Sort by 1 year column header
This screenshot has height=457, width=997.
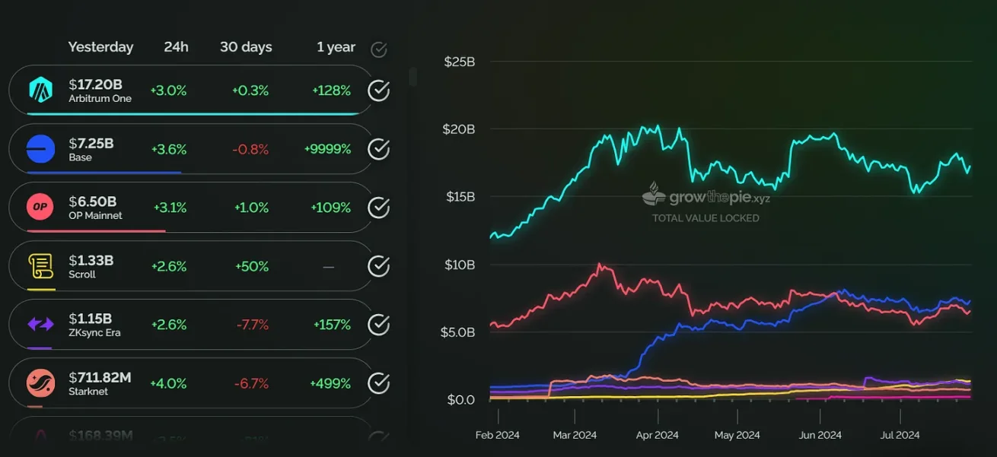336,47
